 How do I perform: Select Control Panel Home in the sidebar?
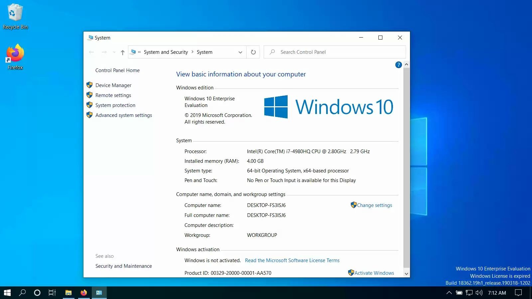pyautogui.click(x=117, y=70)
